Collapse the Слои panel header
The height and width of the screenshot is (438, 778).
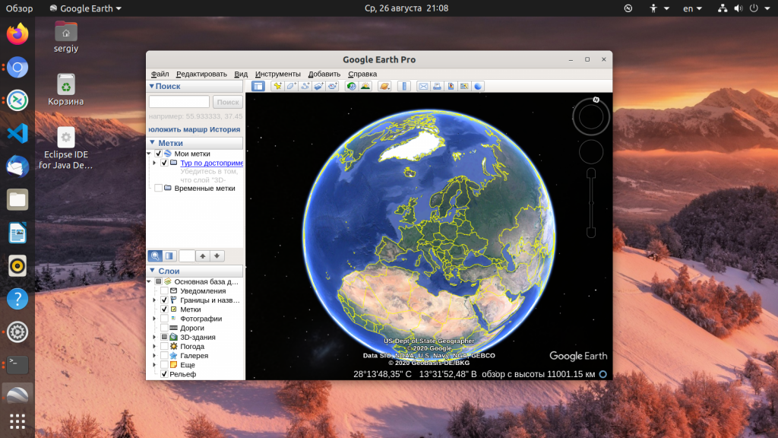pyautogui.click(x=153, y=271)
